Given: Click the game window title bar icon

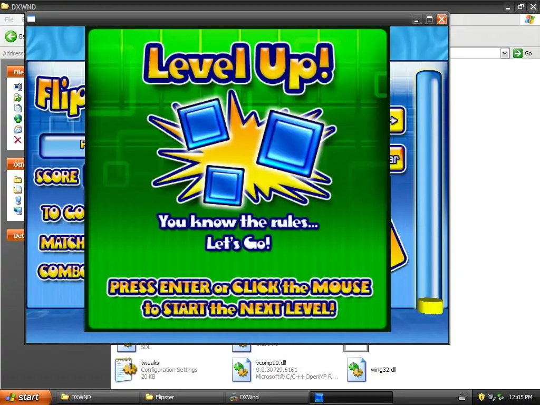Looking at the screenshot, I should click(31, 19).
